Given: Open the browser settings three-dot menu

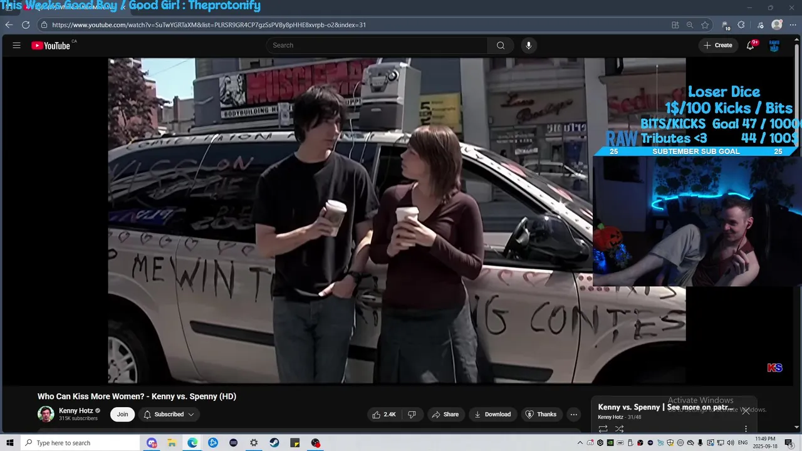Looking at the screenshot, I should [793, 25].
